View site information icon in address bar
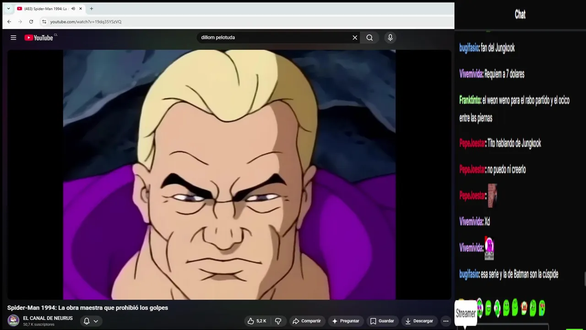Viewport: 586px width, 330px height. tap(44, 22)
